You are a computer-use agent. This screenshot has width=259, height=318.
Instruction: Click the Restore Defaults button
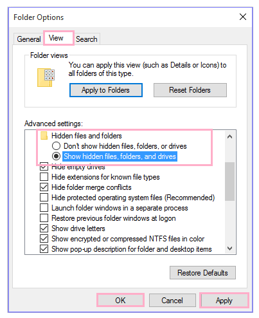pyautogui.click(x=202, y=273)
